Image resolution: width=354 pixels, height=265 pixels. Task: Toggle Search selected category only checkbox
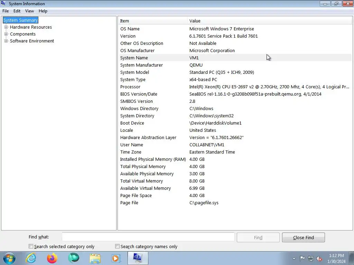[31, 246]
